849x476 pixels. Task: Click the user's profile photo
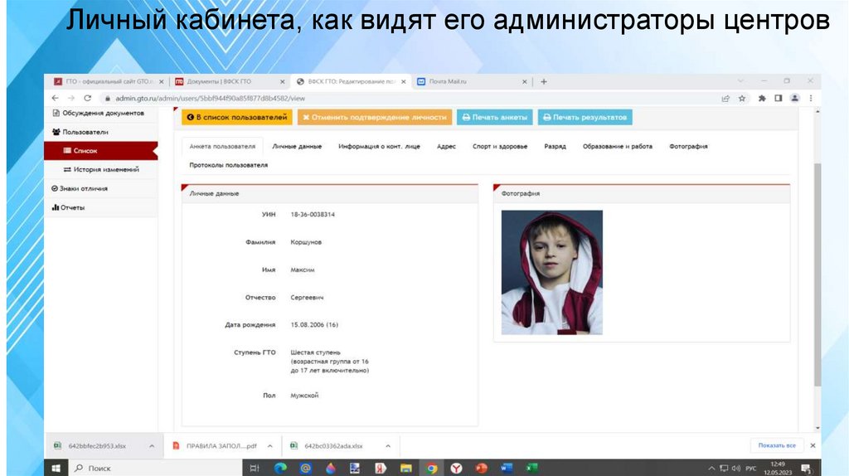pos(551,272)
